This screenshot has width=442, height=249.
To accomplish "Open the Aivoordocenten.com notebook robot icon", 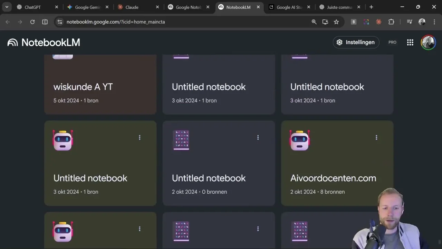I will (x=299, y=140).
